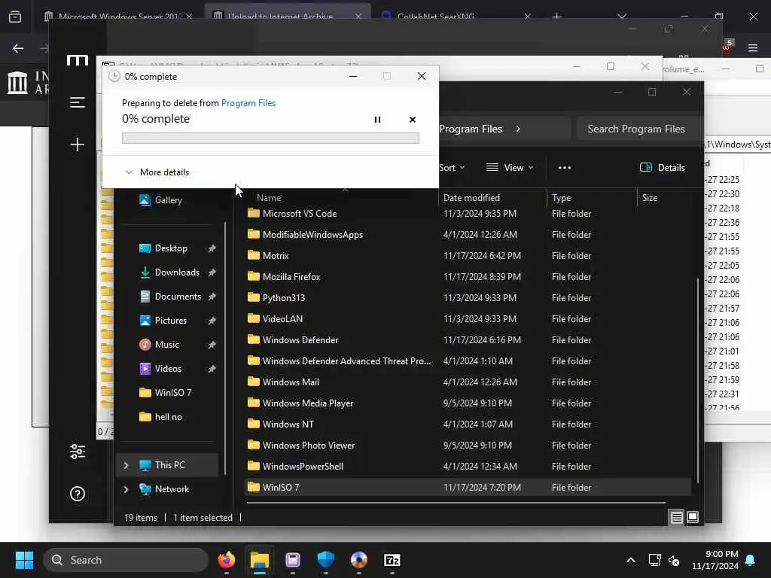Select the WinISO 7 folder row
The width and height of the screenshot is (771, 578).
[468, 488]
